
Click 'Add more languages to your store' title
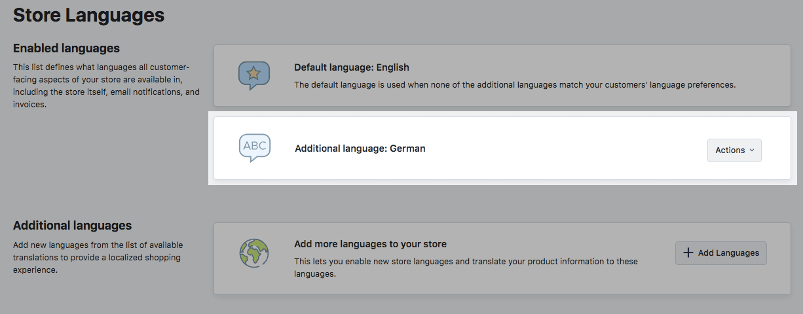[370, 244]
